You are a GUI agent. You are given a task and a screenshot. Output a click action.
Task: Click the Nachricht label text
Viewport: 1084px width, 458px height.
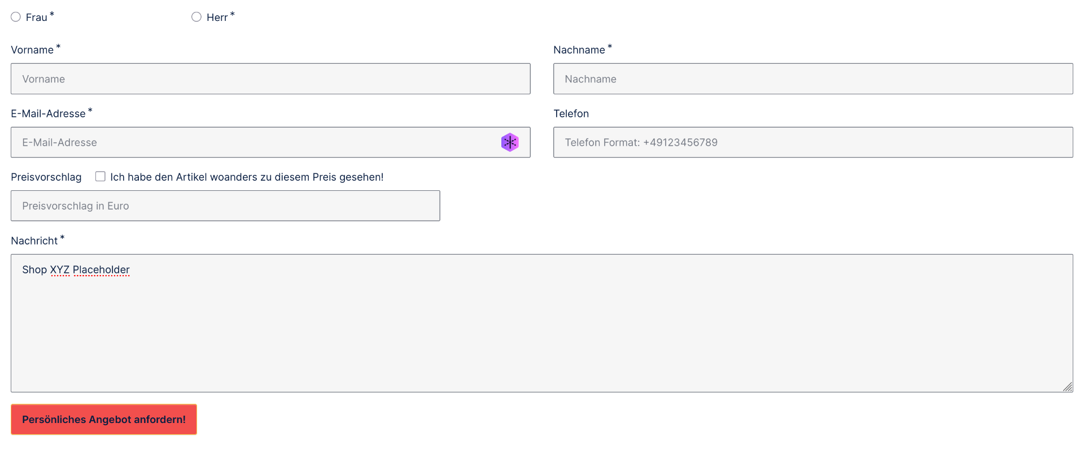tap(34, 241)
